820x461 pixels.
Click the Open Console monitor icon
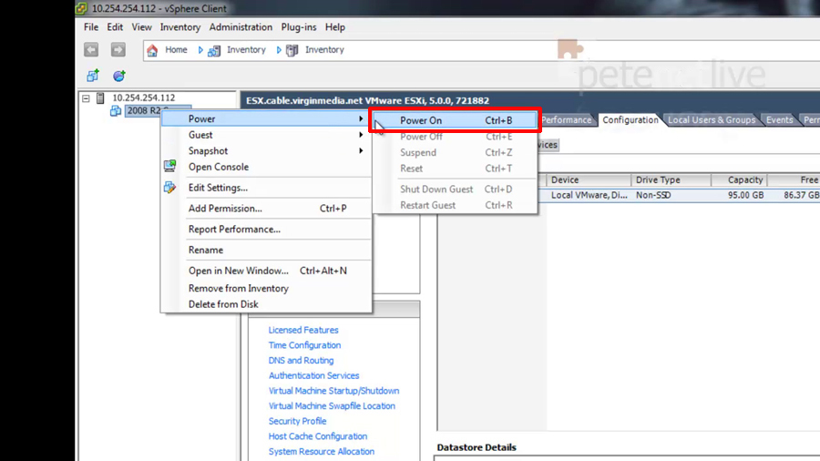tap(169, 166)
